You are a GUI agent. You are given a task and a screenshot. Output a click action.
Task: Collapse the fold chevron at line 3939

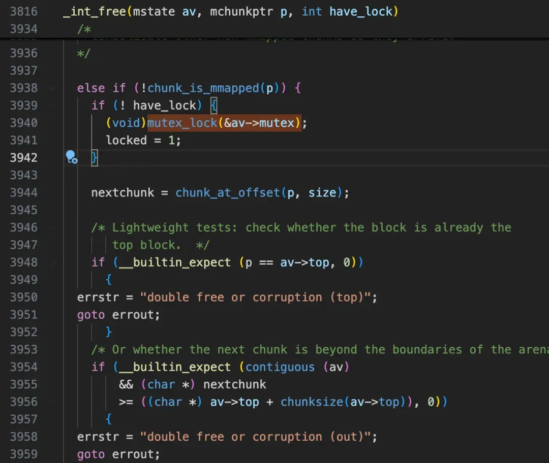pyautogui.click(x=53, y=106)
